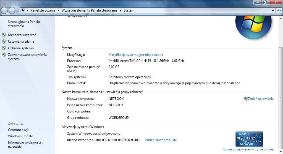Minimize the System window
Viewport: 283px width, 154px height.
tap(258, 2)
